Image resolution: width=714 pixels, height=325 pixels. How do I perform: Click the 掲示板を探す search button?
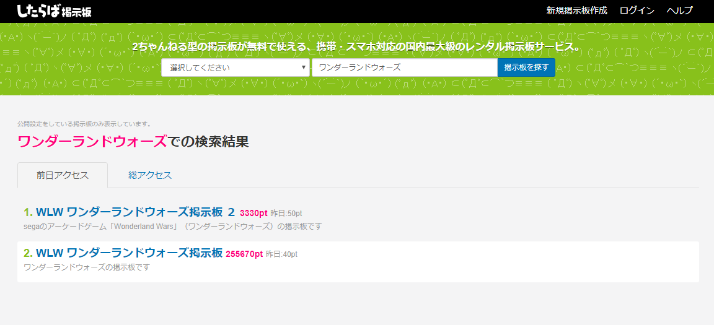(x=526, y=67)
